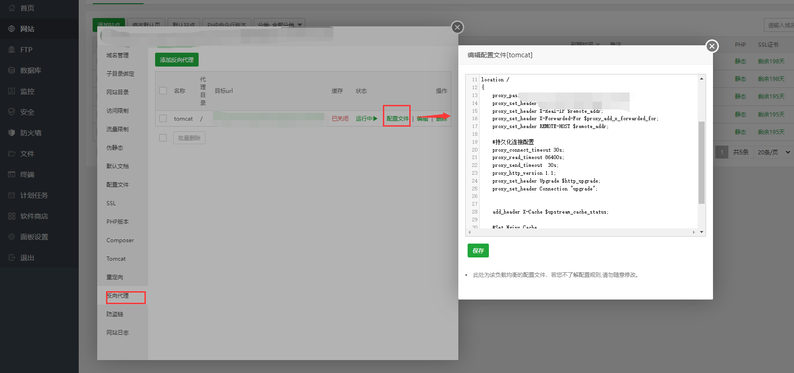Open 伪静态 tab in site settings
794x373 pixels.
click(x=115, y=147)
